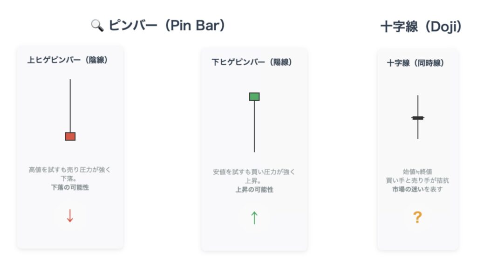
Task: Click the 市場の迷いを表す text
Action: pyautogui.click(x=417, y=189)
